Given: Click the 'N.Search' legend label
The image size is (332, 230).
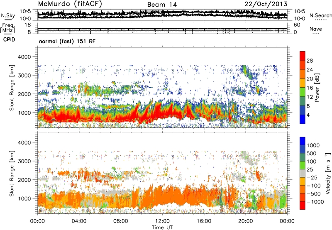Looking at the screenshot, I should 320,15.
